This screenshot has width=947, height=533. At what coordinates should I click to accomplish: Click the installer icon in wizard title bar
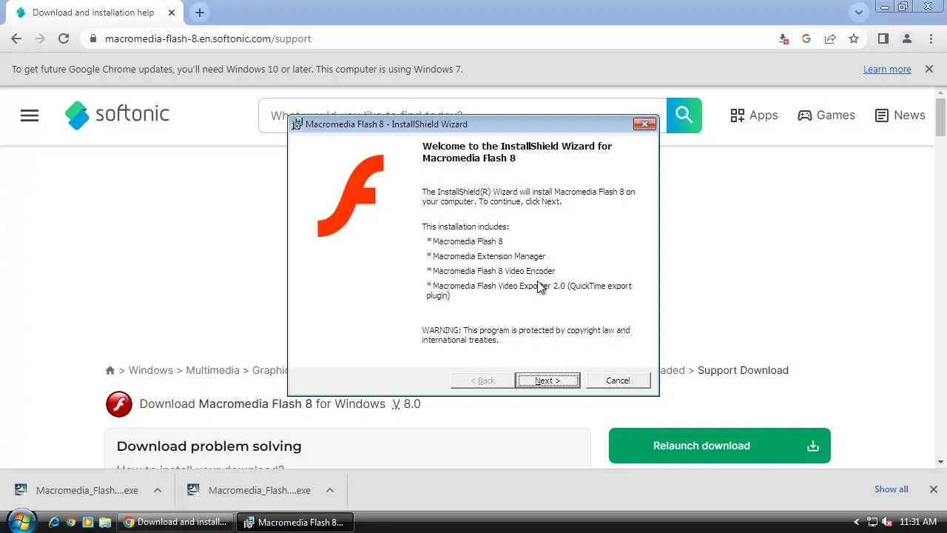[297, 124]
